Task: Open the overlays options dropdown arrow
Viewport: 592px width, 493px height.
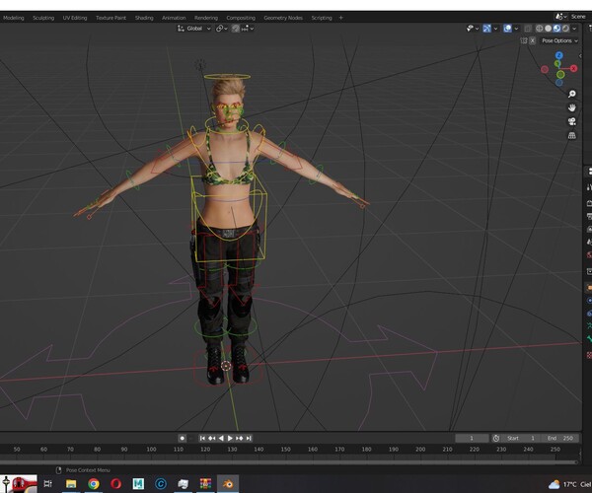Action: click(516, 29)
